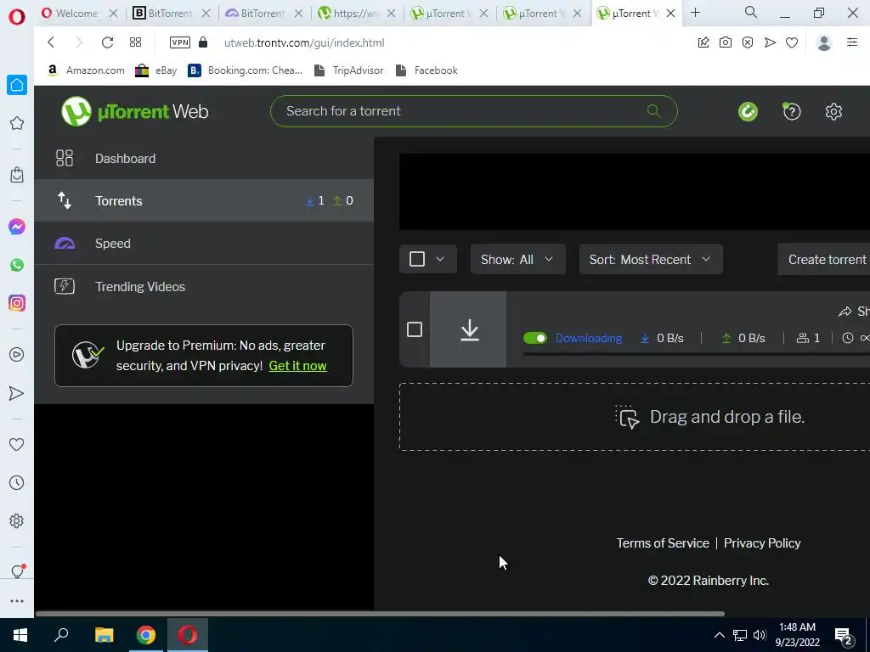Viewport: 870px width, 652px height.
Task: Open the Dashboard section
Action: pos(204,159)
